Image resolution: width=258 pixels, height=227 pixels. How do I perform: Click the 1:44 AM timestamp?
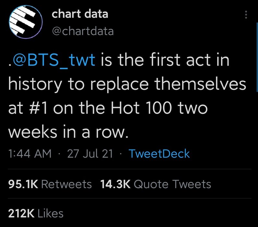30,154
